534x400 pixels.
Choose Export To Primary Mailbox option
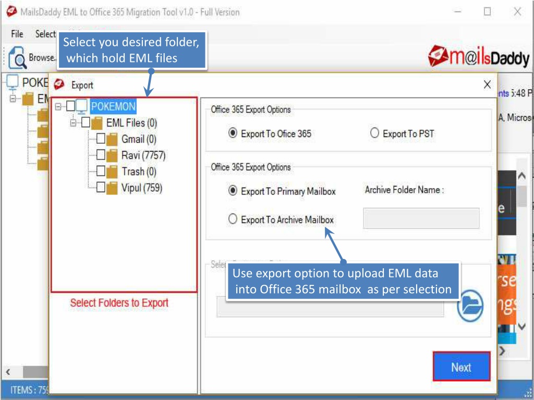click(x=233, y=191)
